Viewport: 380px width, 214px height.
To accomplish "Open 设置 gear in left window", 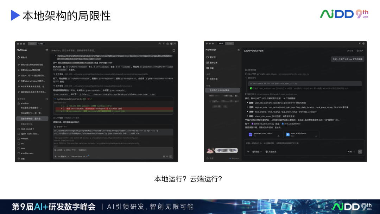I will pyautogui.click(x=19, y=159).
